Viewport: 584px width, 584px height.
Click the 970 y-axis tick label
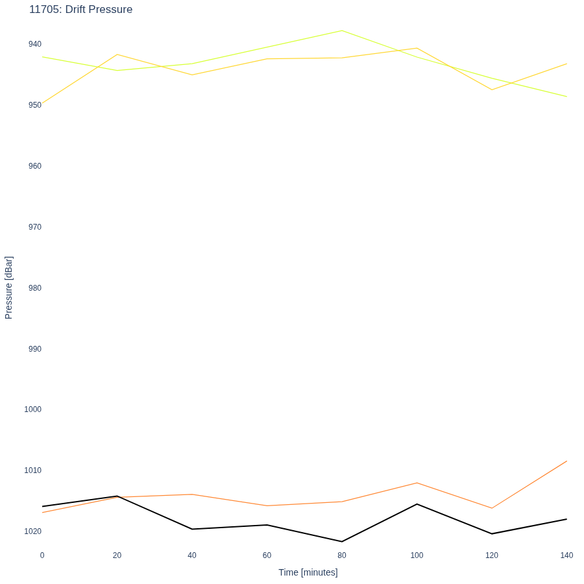pyautogui.click(x=35, y=227)
